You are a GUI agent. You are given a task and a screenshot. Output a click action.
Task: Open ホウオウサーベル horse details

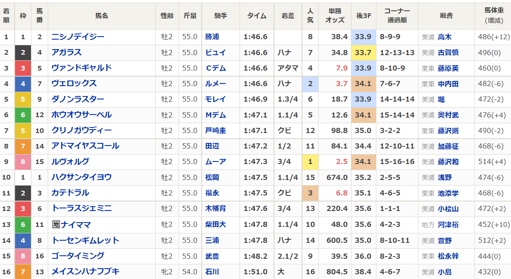click(x=81, y=115)
